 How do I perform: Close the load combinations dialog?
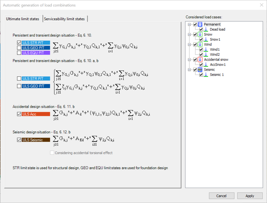(x=261, y=5)
